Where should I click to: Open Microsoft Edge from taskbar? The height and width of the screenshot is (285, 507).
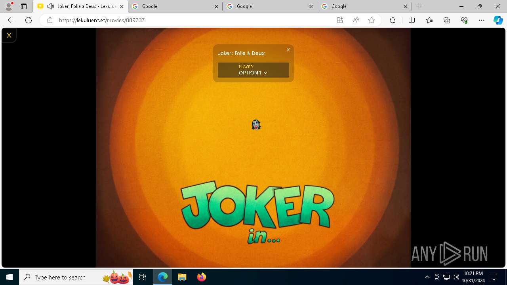click(163, 277)
